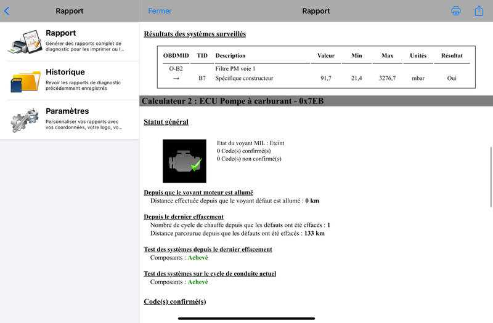Viewport: 493px width, 323px height.
Task: Click the 'Nombre de cycle de chauffe' line
Action: click(x=240, y=225)
